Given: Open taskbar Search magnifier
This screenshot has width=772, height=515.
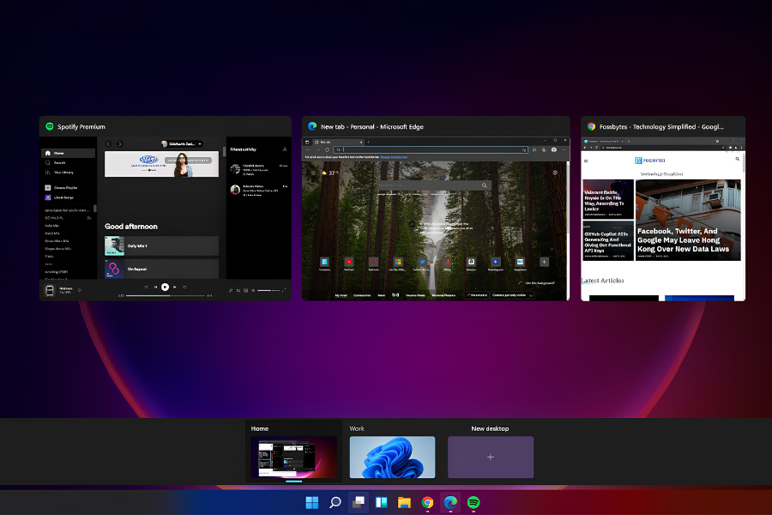Looking at the screenshot, I should [x=335, y=502].
